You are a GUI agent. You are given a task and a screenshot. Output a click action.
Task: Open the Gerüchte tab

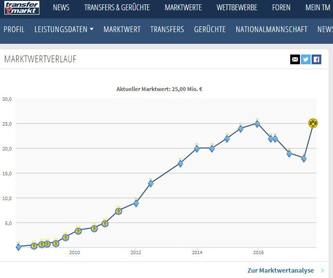[210, 29]
